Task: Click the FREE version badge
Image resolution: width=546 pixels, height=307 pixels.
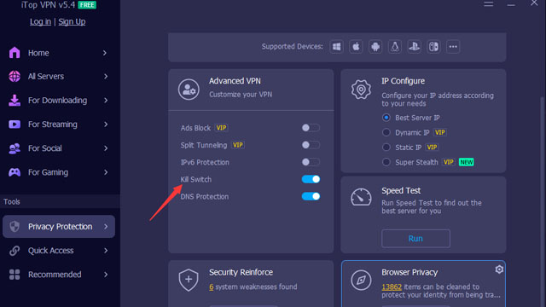Action: tap(87, 5)
